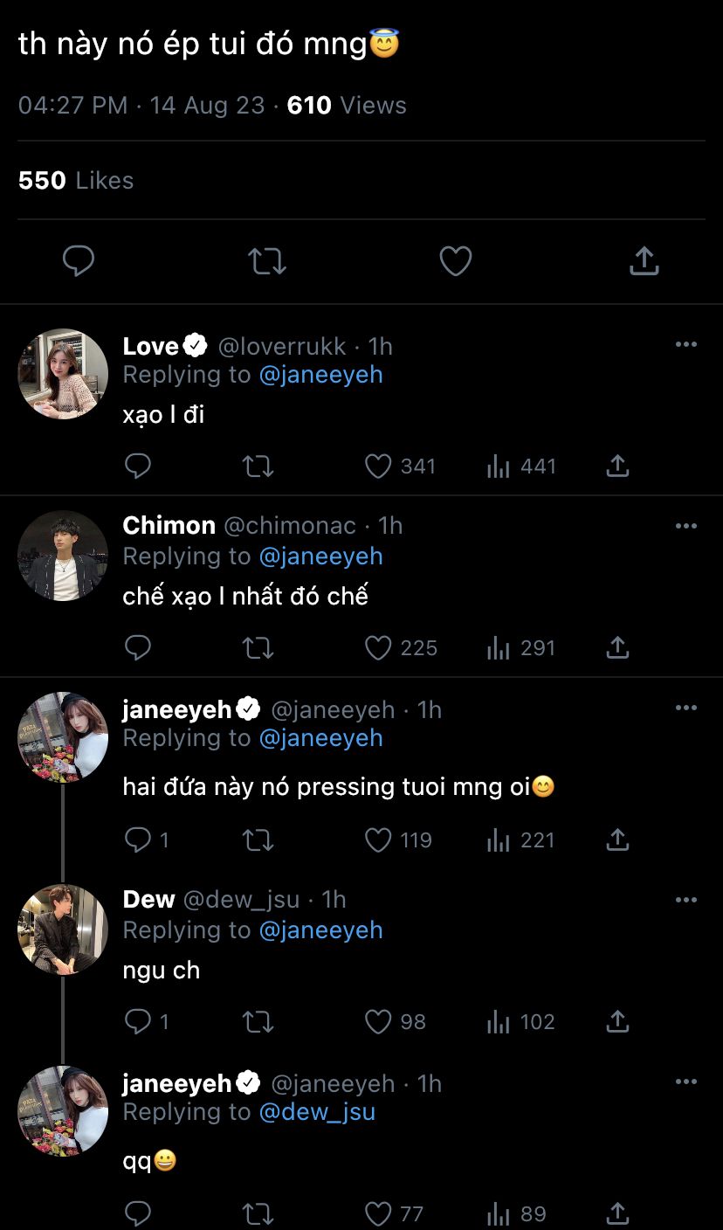Screen dimensions: 723x1230
Task: Open more options on Dew's reply
Action: (686, 900)
